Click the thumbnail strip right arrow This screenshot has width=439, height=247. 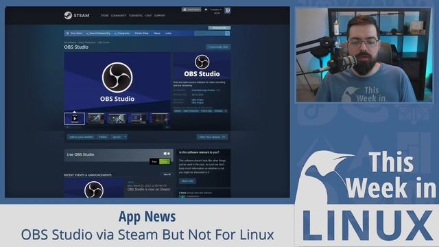tap(167, 127)
